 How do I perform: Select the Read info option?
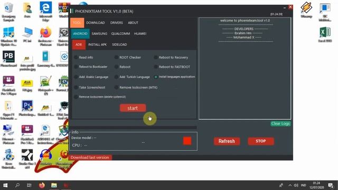click(84, 58)
